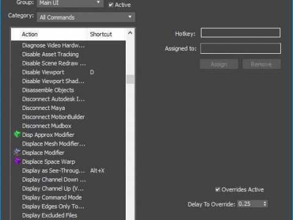The height and width of the screenshot is (220, 293).
Task: Select the Disconnect MotionBuilder action
Action: tap(53, 117)
